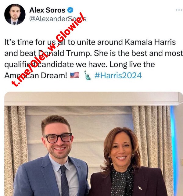Viewport: 183px width, 196px height.
Task: Visit the @AlexanderSoros handle link
Action: tap(58, 19)
